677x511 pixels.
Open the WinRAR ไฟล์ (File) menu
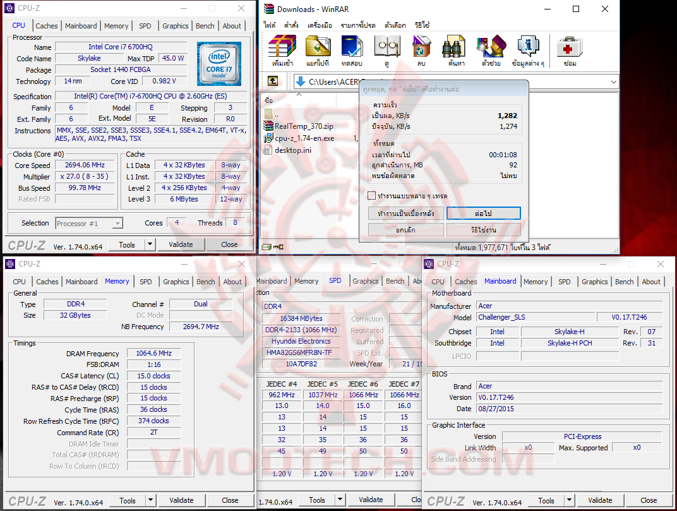click(x=270, y=25)
